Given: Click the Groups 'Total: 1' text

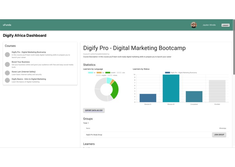Looking at the screenshot, I should pyautogui.click(x=86, y=123).
